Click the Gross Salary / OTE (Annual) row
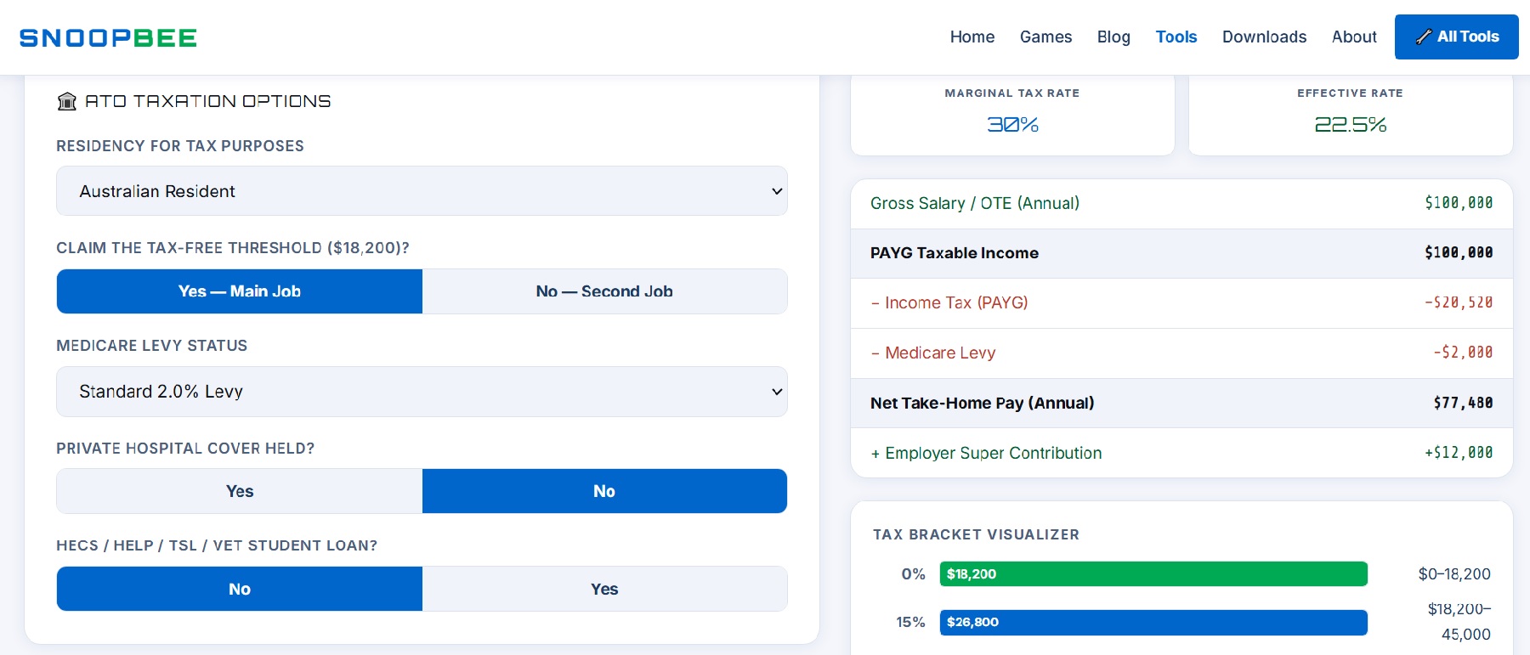Image resolution: width=1530 pixels, height=655 pixels. pyautogui.click(x=1181, y=203)
